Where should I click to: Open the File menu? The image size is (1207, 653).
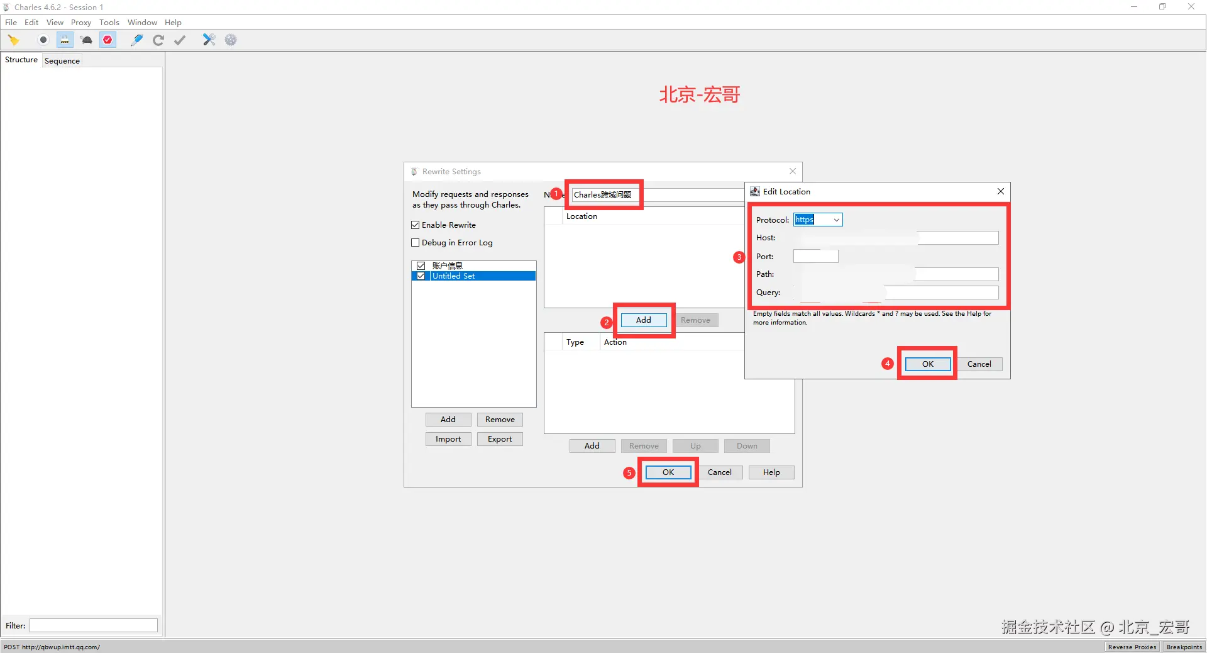pyautogui.click(x=11, y=23)
